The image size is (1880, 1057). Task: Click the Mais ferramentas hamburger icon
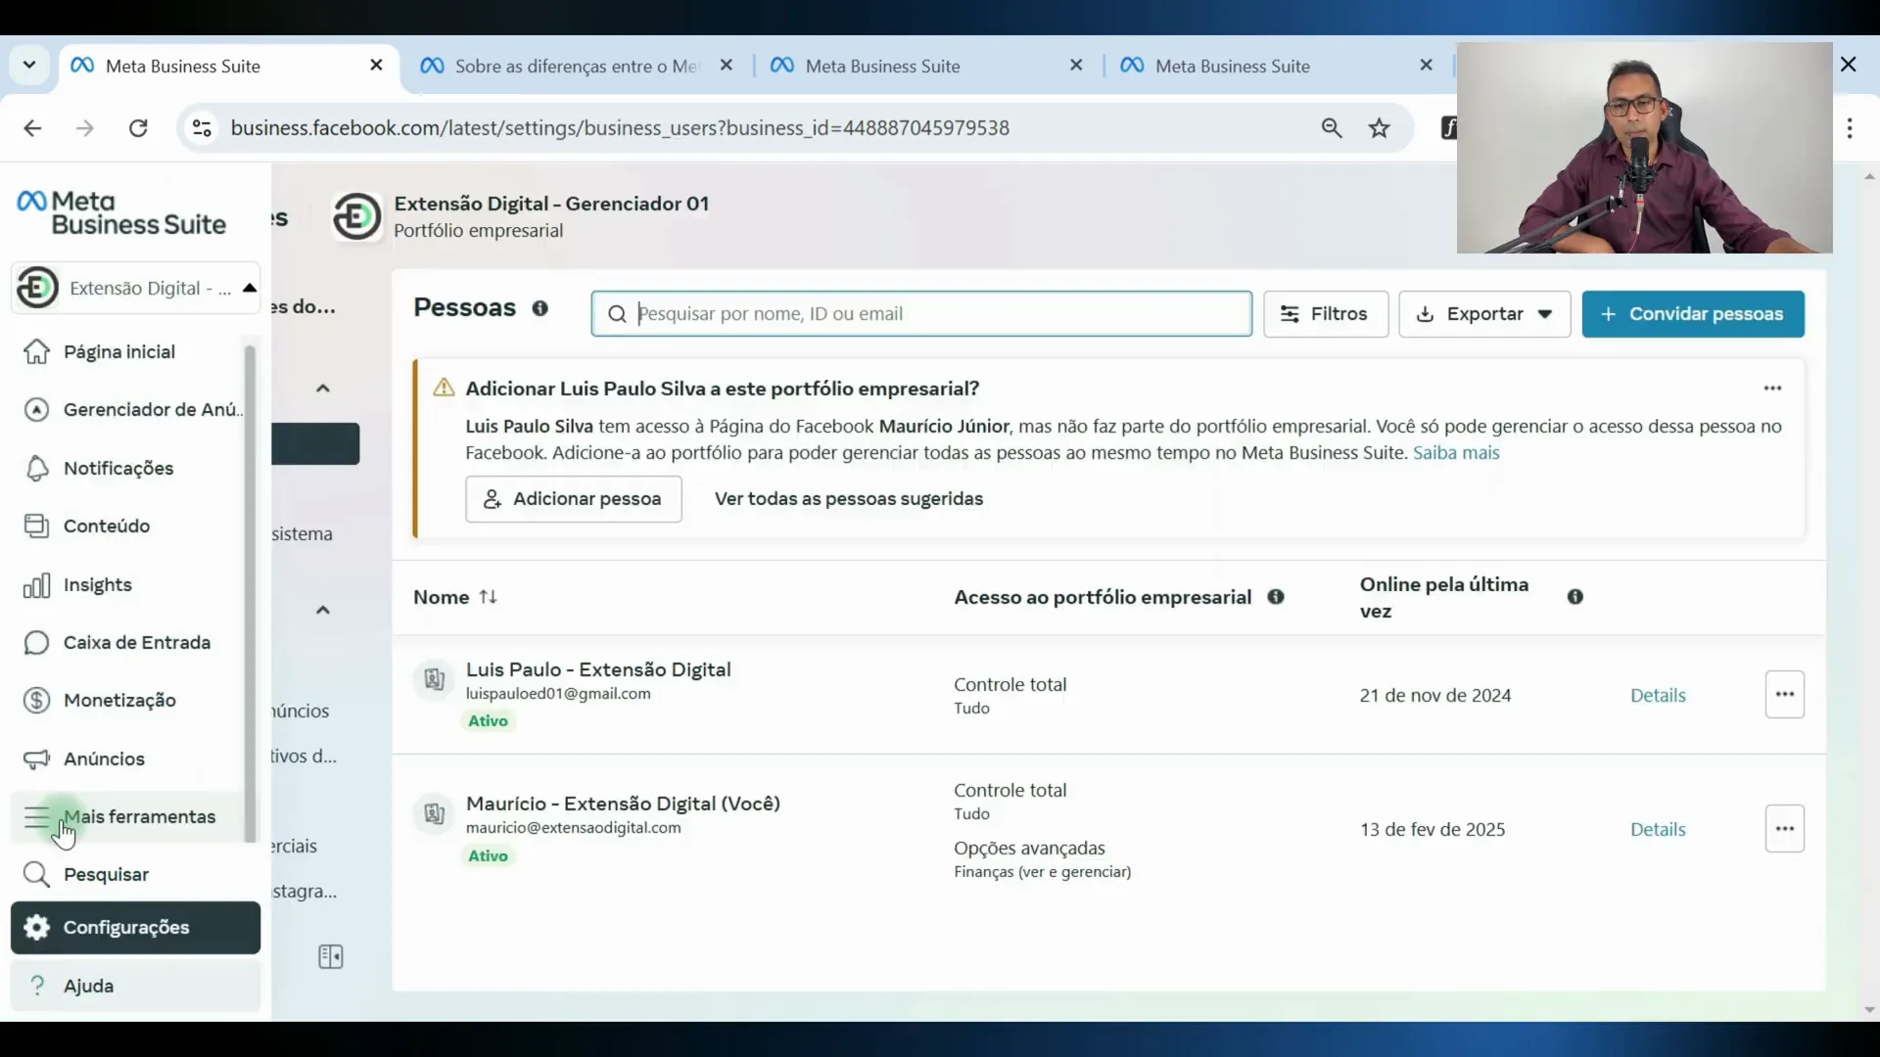click(36, 817)
